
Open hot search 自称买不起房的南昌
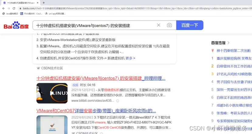[234, 97]
